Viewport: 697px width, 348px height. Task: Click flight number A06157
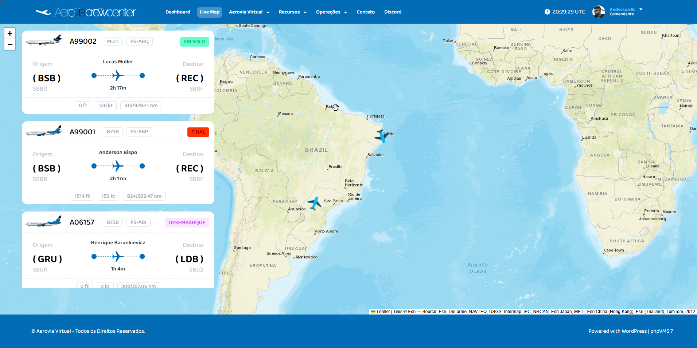click(82, 222)
